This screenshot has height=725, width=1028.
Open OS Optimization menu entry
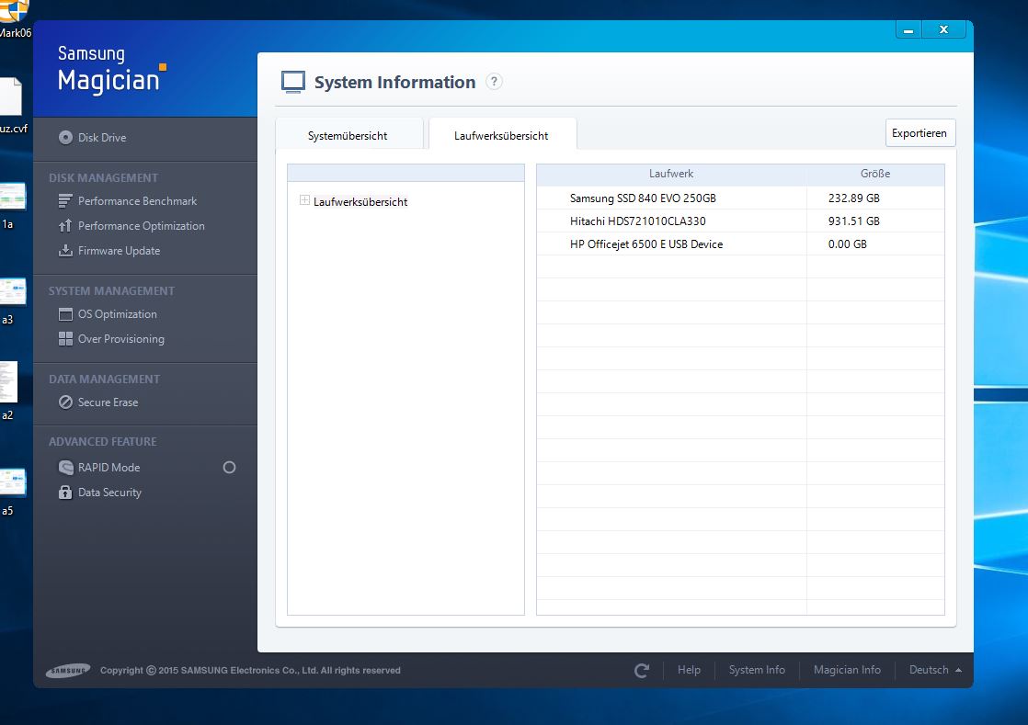(x=118, y=314)
